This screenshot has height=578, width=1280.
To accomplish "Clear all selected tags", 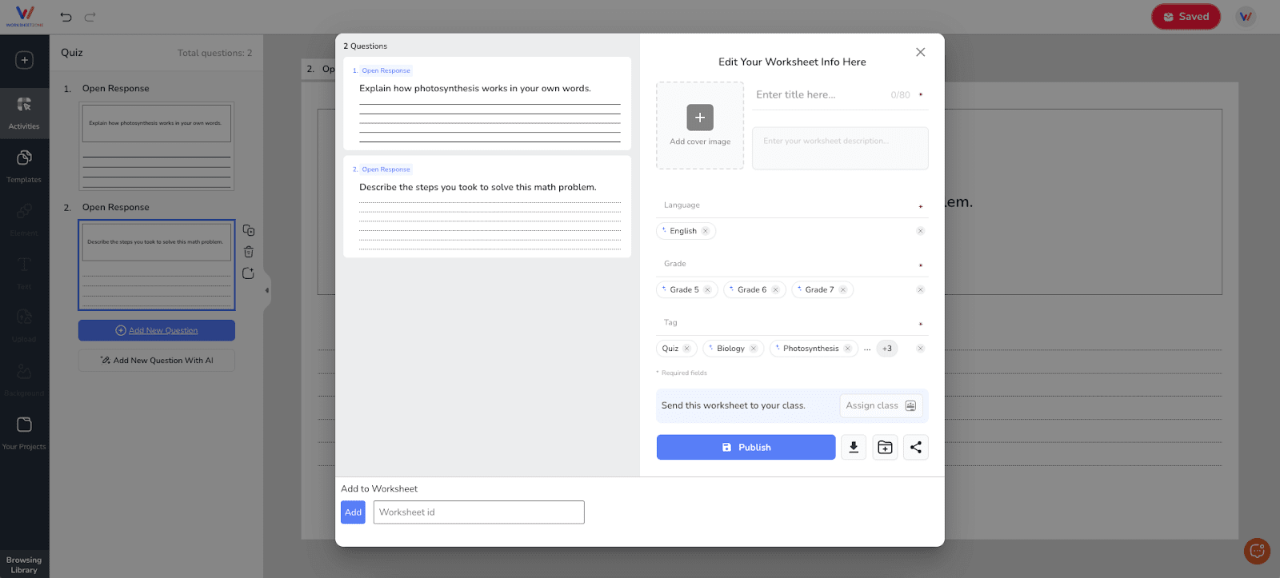I will pyautogui.click(x=921, y=349).
